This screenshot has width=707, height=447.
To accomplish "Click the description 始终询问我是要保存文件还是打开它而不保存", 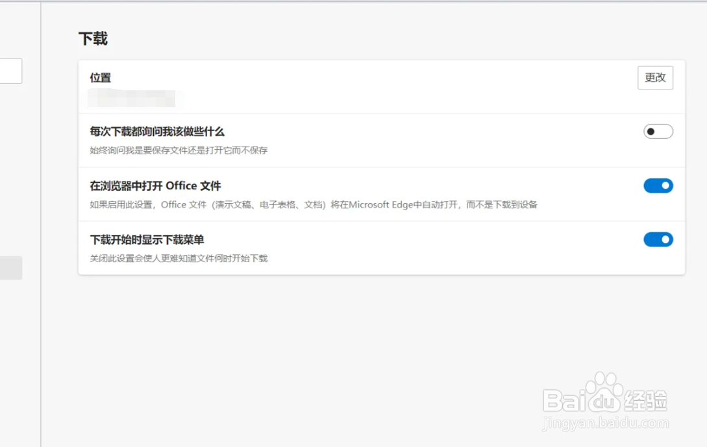I will coord(180,151).
